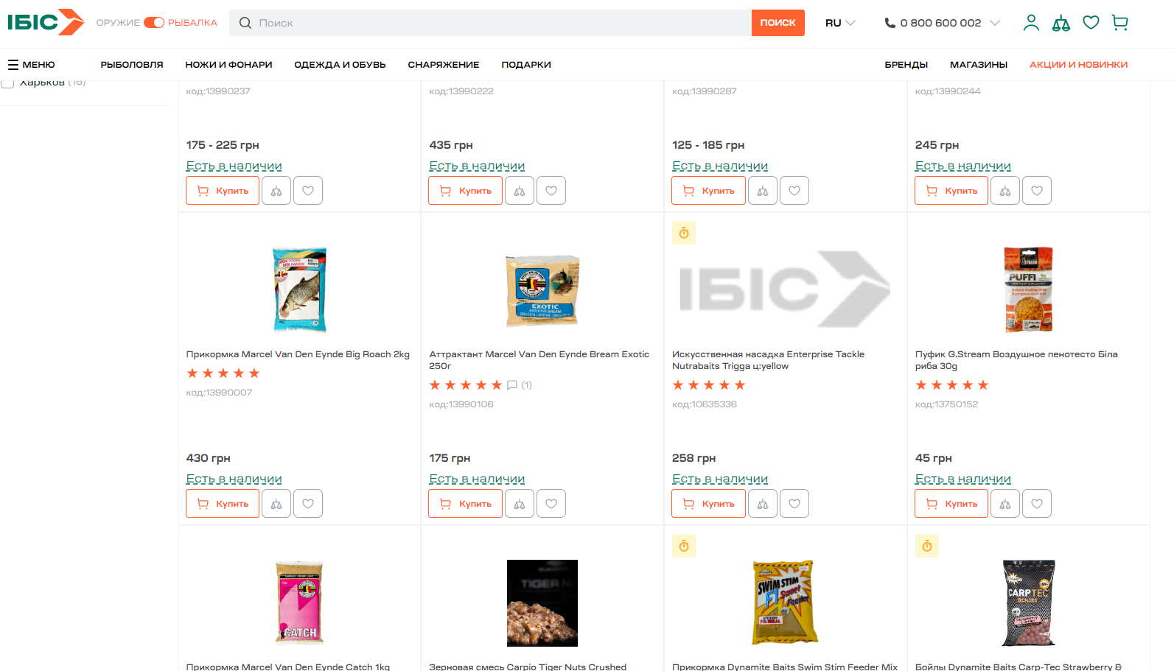Screen dimensions: 1174x671
Task: Click the timer badge on Nutrabaits Trigga
Action: point(684,233)
